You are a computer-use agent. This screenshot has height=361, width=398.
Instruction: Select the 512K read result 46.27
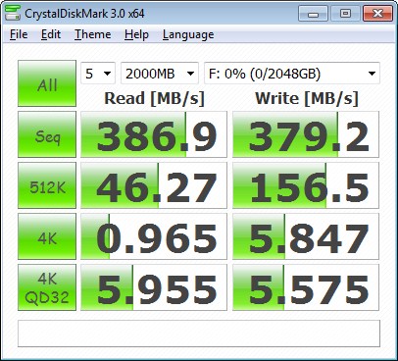154,185
